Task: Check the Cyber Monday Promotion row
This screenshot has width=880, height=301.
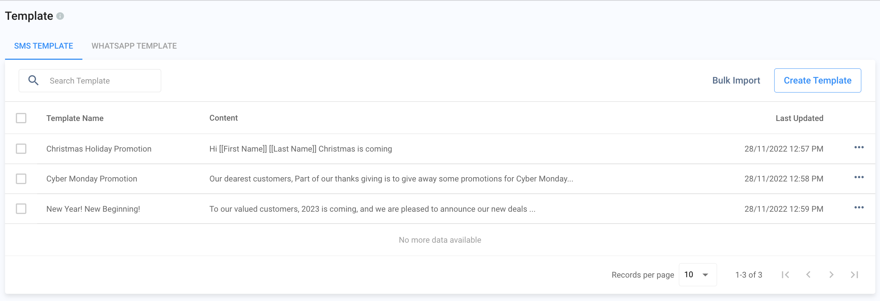Action: click(x=21, y=179)
